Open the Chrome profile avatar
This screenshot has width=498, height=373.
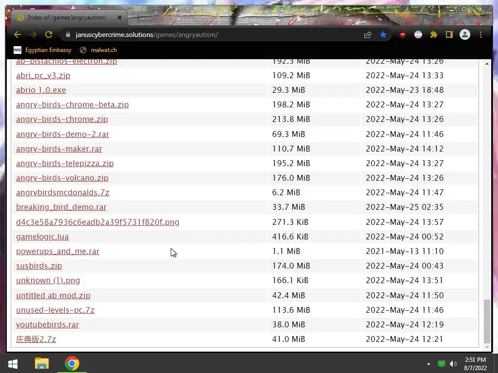pos(464,34)
